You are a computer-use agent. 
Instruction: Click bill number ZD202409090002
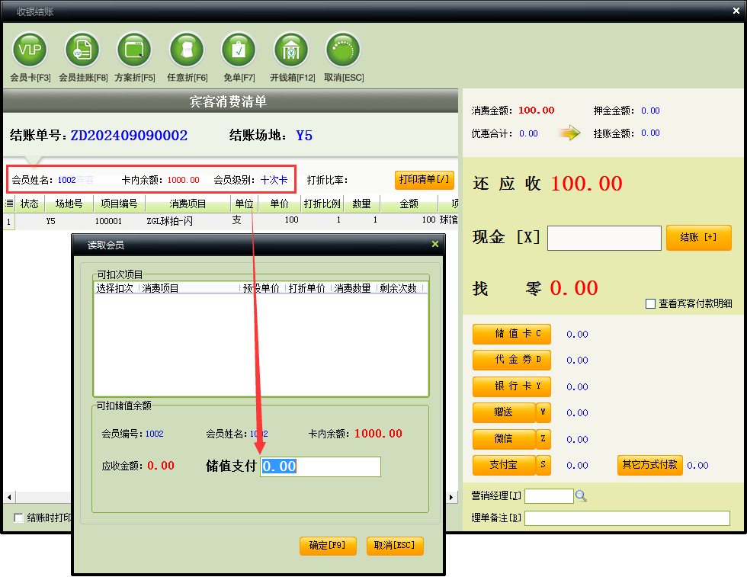(129, 136)
